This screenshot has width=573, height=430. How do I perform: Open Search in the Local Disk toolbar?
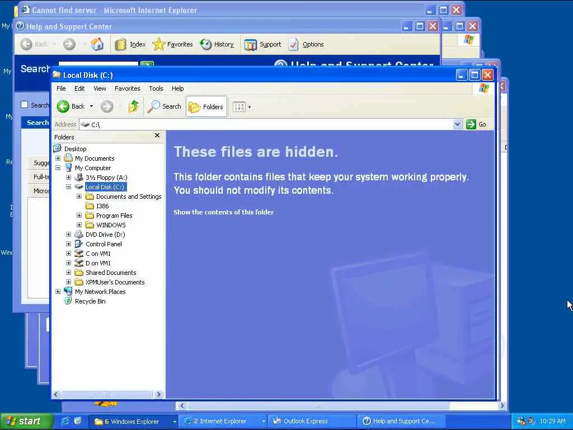[x=165, y=106]
